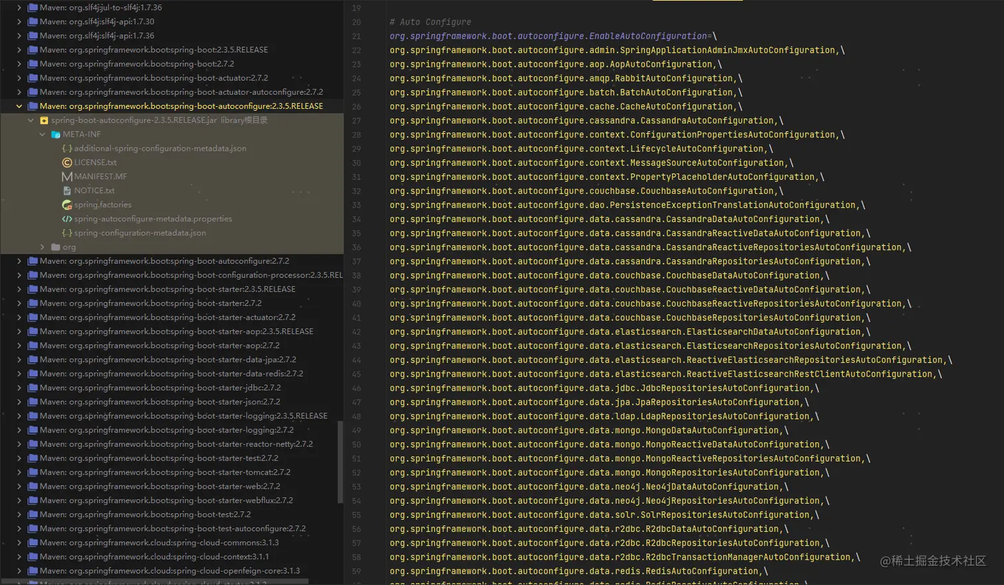Click the MANIFEST.MF file icon

[x=67, y=176]
